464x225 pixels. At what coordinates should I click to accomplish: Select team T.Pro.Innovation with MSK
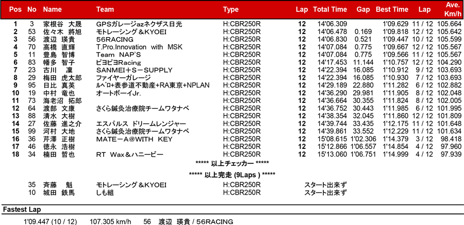point(139,47)
